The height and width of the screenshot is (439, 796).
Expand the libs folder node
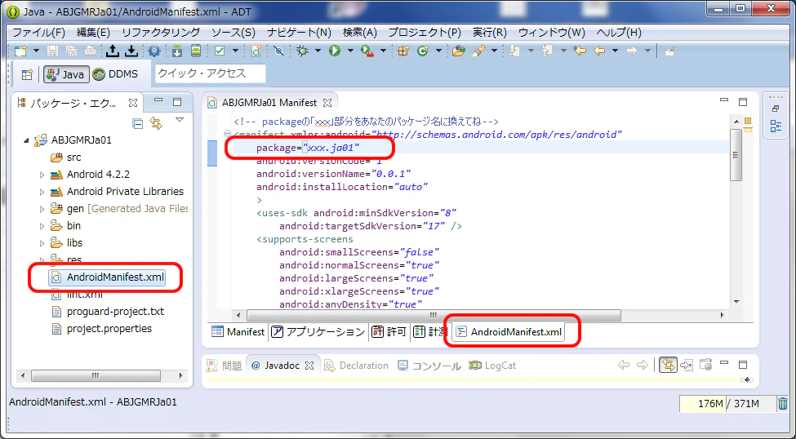pyautogui.click(x=42, y=243)
